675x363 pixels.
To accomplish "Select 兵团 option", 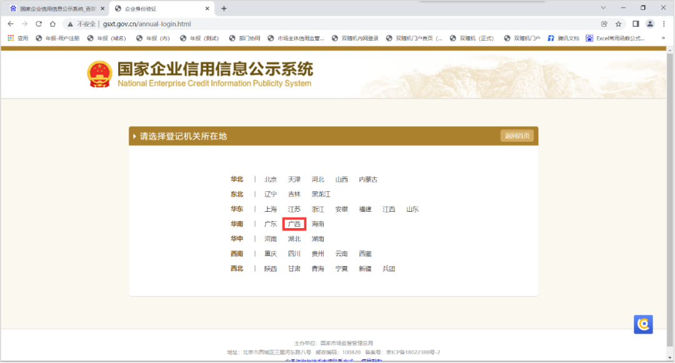I will pos(389,269).
